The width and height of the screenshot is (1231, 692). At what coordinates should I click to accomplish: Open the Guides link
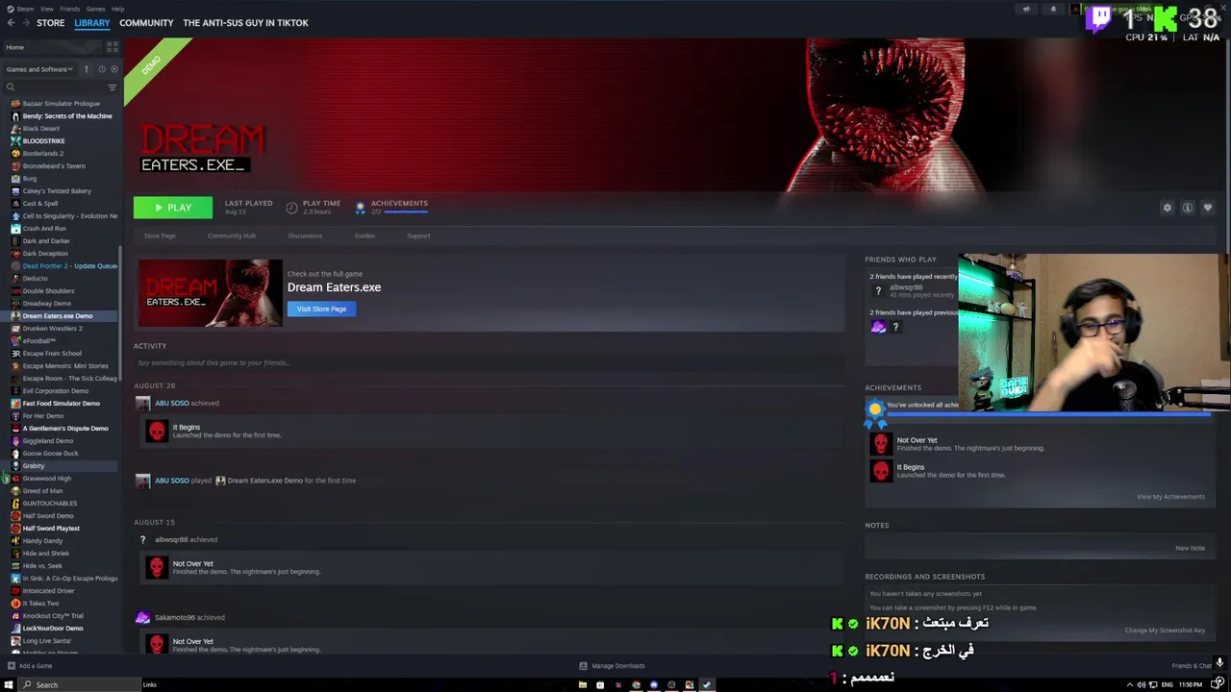coord(364,235)
